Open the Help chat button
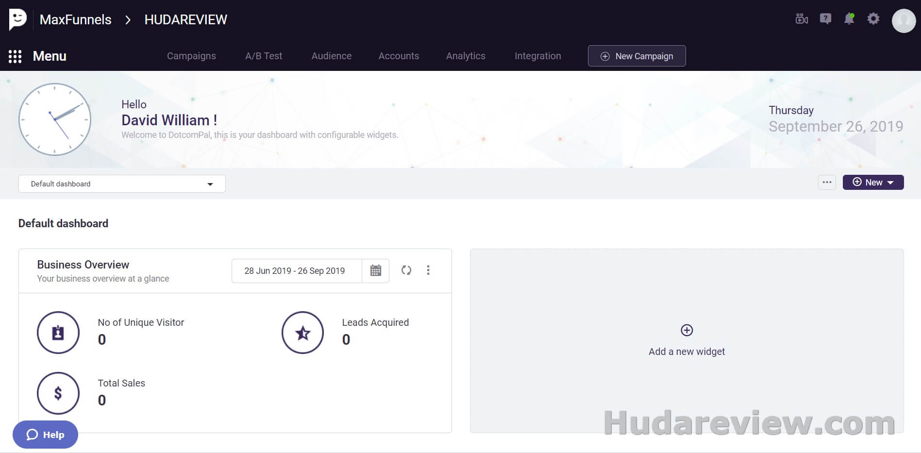921x453 pixels. pos(45,435)
